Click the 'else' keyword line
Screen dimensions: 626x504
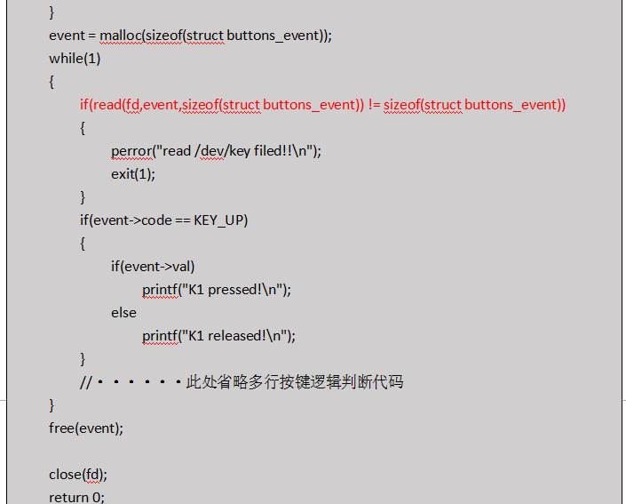pos(123,313)
